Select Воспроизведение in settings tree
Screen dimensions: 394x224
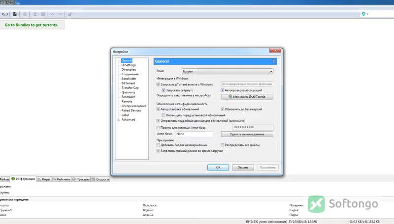click(133, 106)
